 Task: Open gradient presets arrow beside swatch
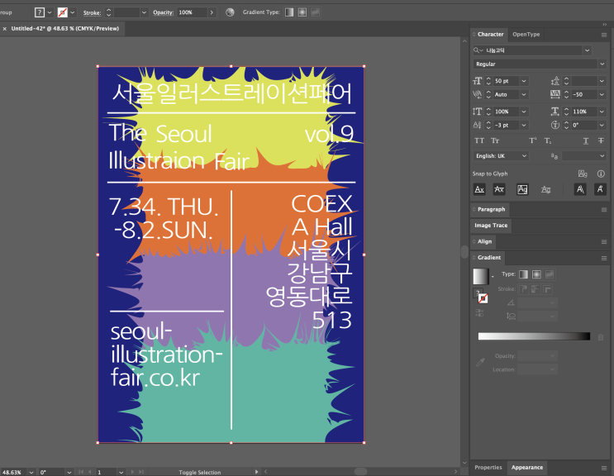493,277
